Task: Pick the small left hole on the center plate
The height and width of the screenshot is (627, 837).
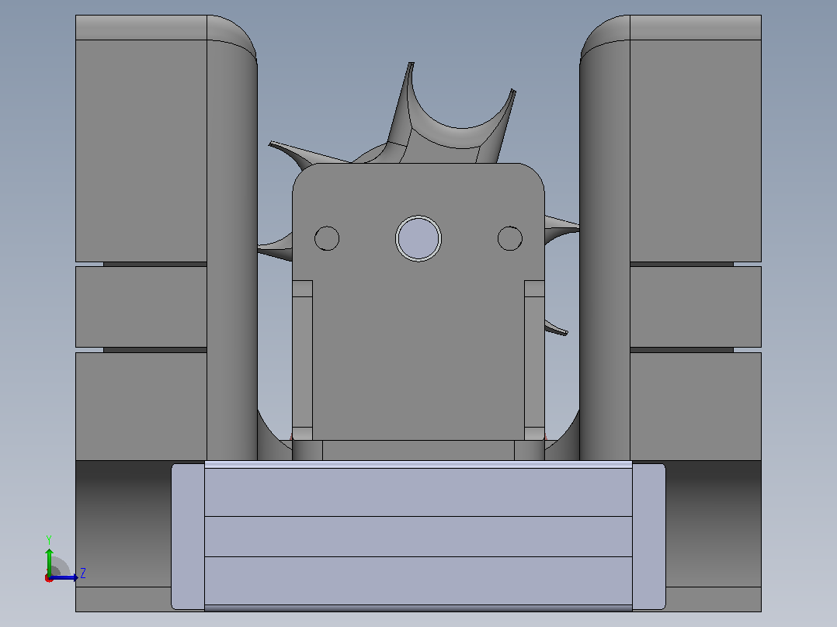Action: 327,238
